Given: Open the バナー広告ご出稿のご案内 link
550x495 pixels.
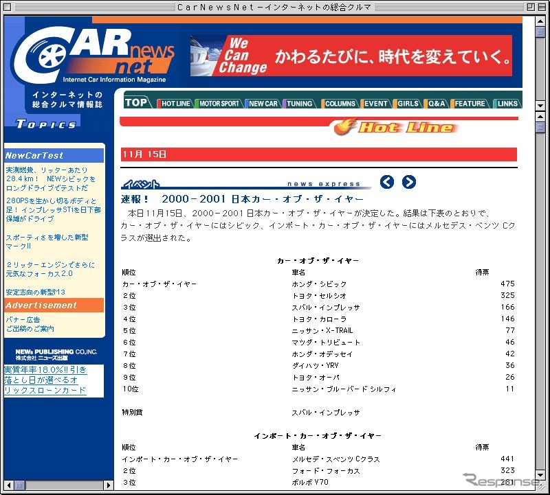Looking at the screenshot, I should (x=30, y=324).
